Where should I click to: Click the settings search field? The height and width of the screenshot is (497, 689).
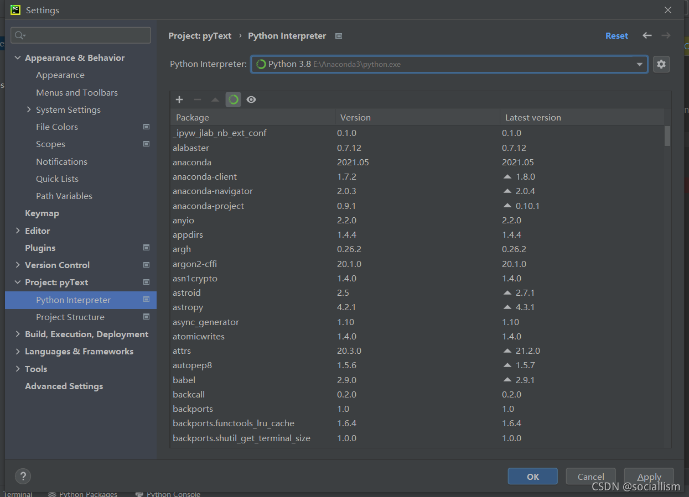tap(81, 35)
